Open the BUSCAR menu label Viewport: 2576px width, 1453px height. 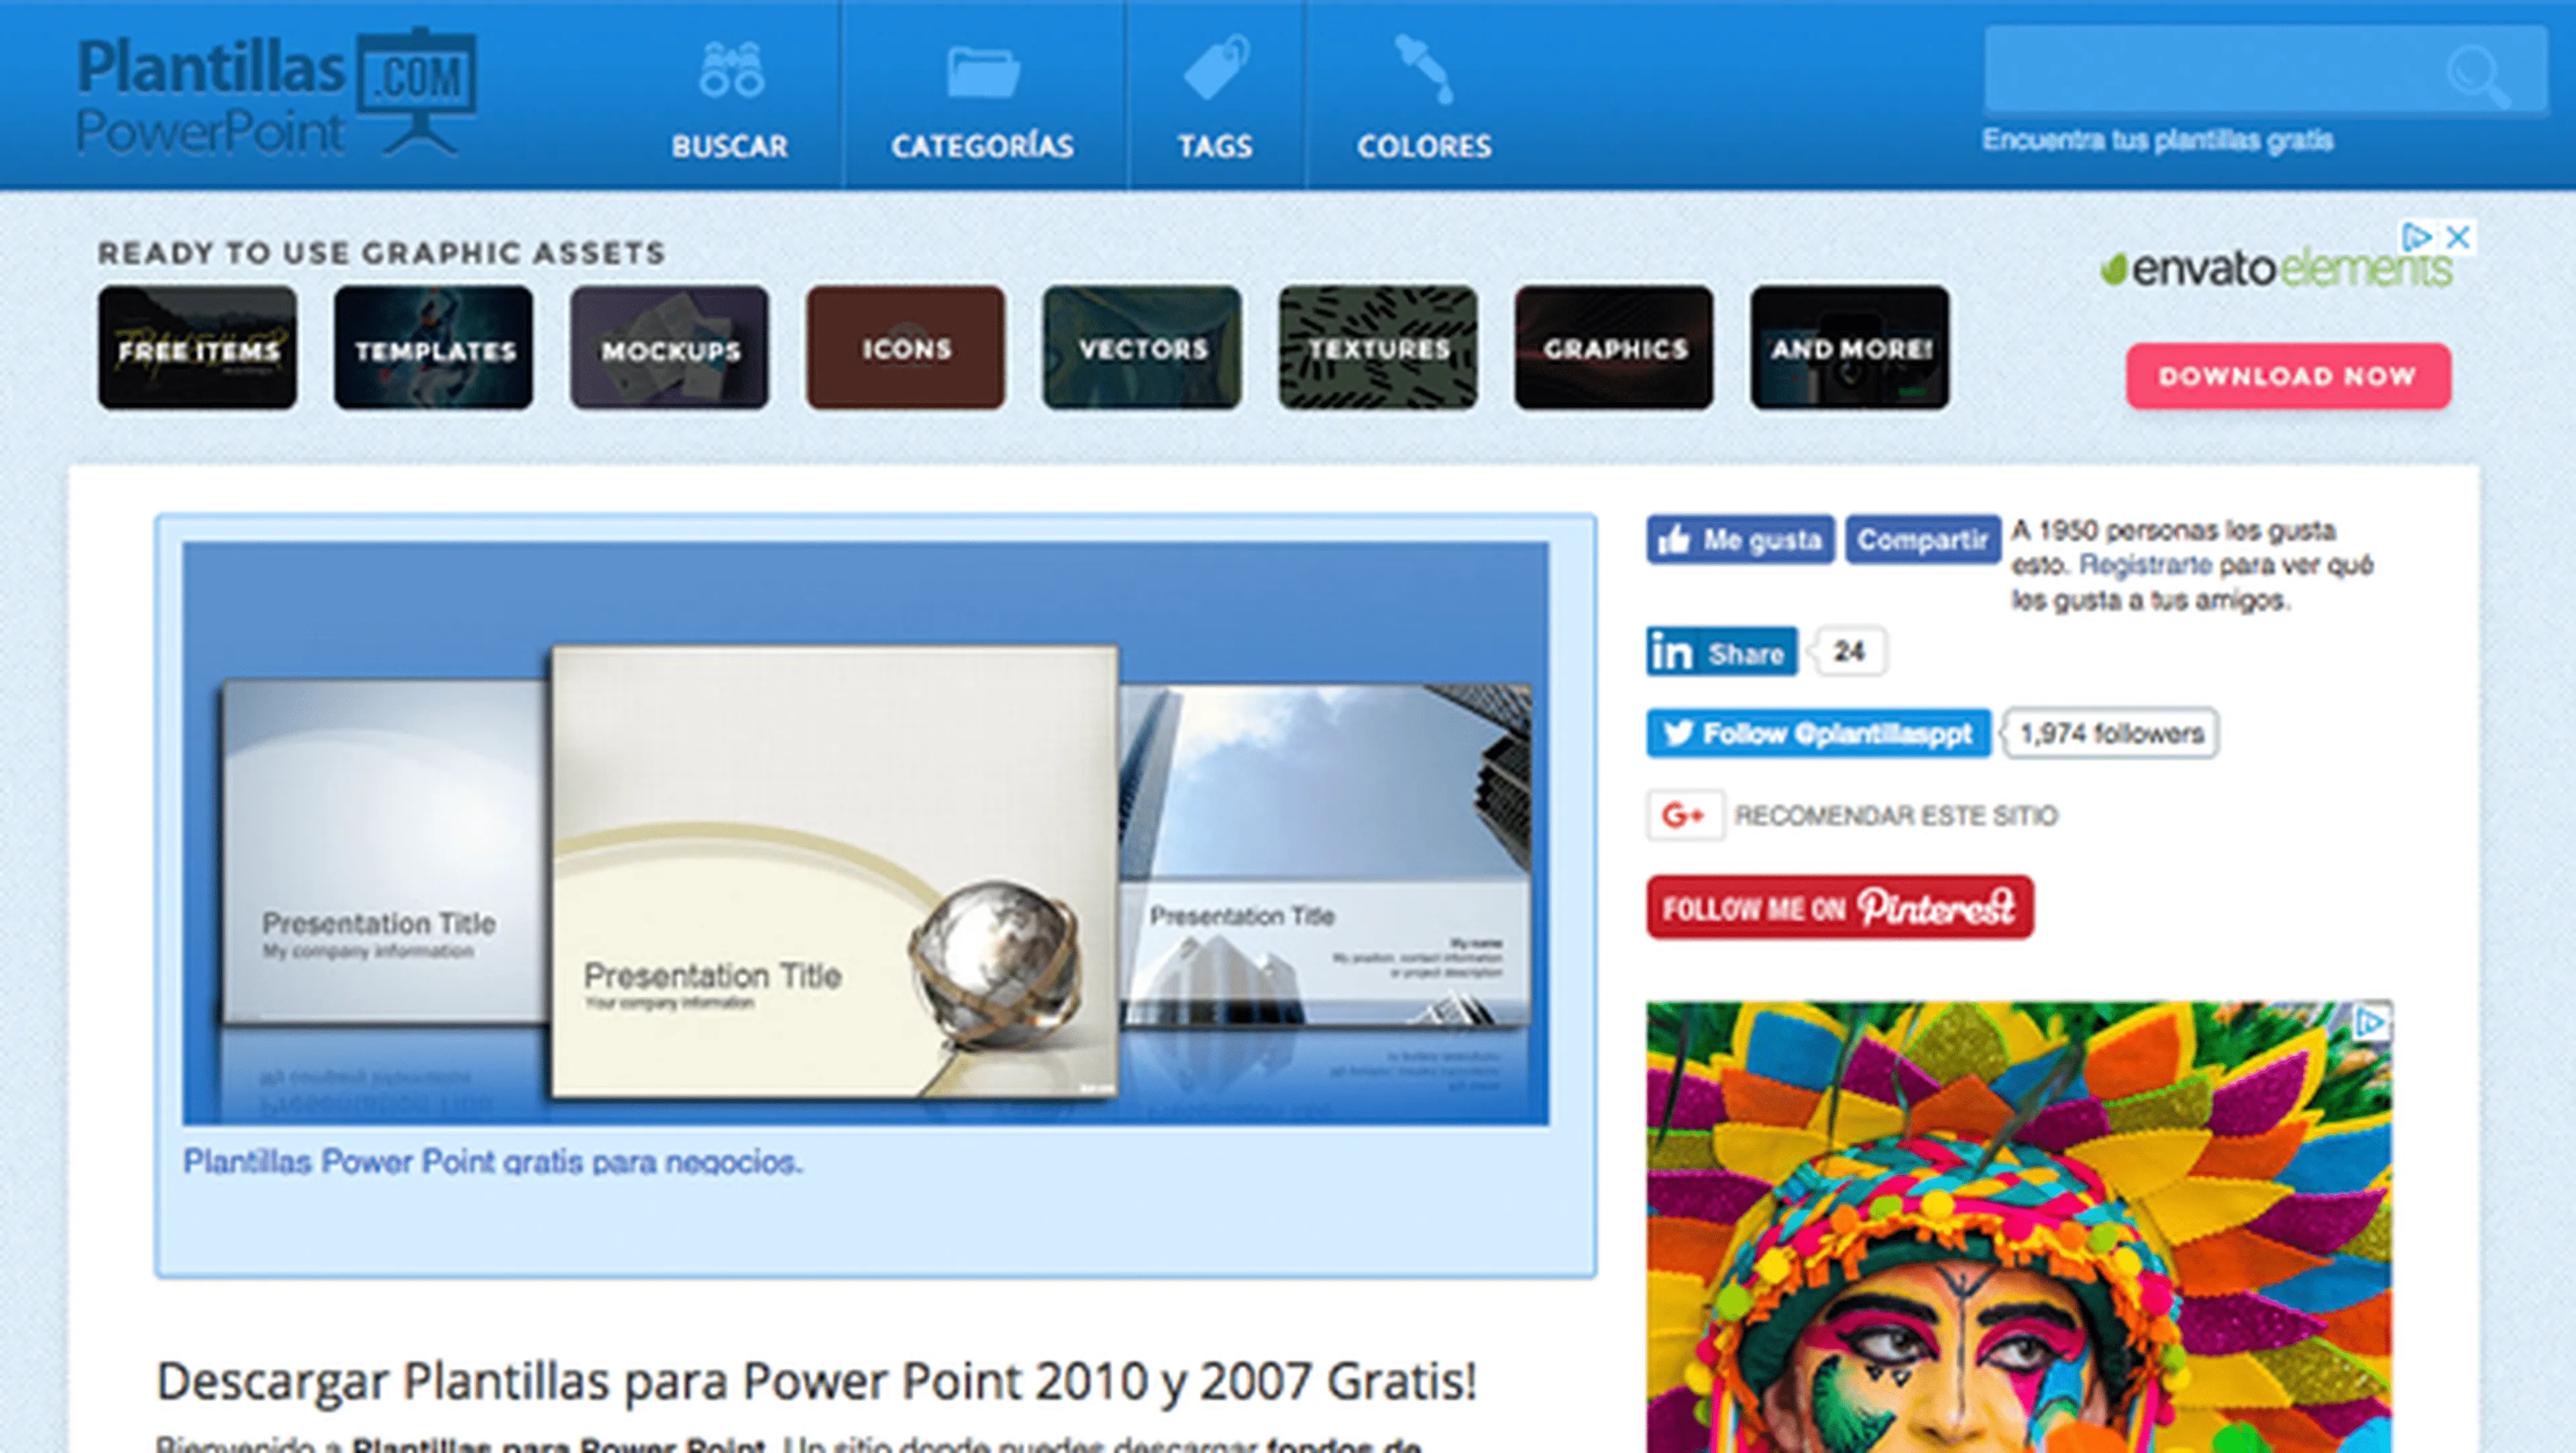coord(730,146)
